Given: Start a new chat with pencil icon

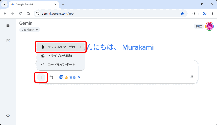Looking at the screenshot, I should tap(8, 41).
